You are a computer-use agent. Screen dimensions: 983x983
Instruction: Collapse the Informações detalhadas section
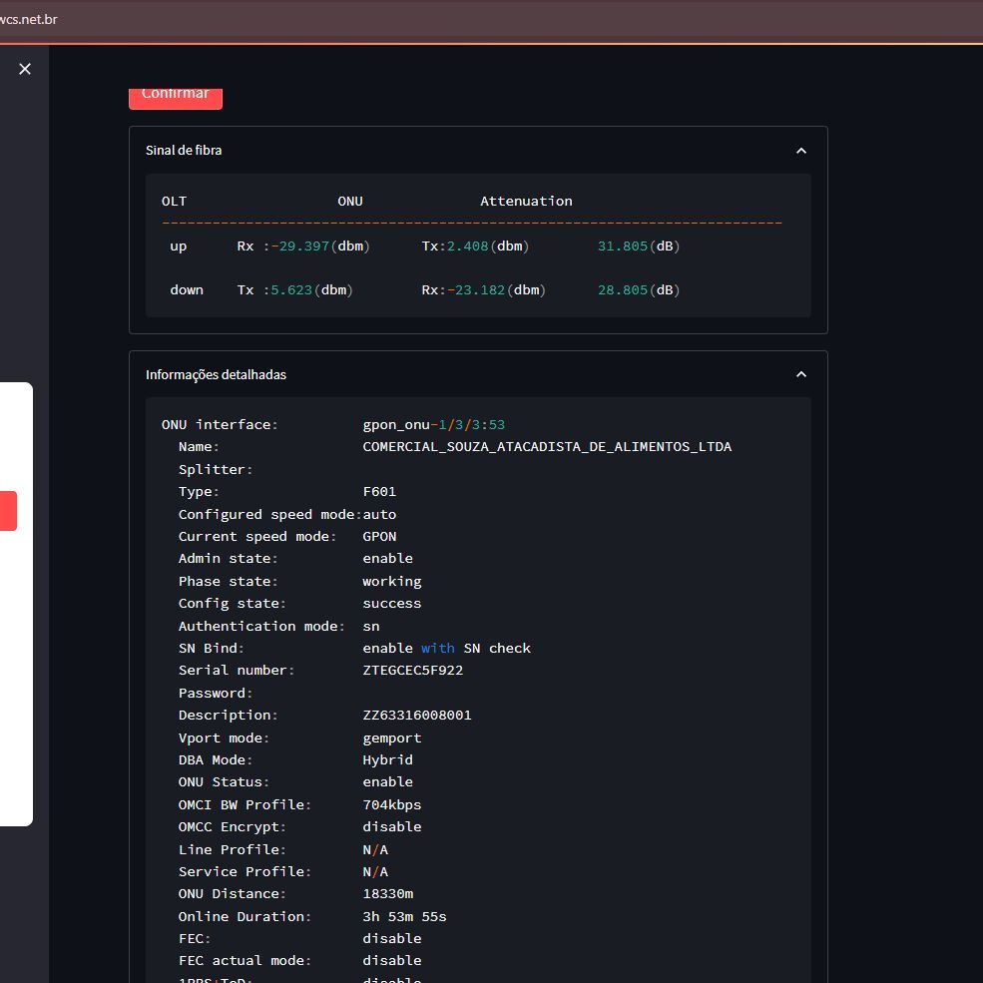point(801,374)
